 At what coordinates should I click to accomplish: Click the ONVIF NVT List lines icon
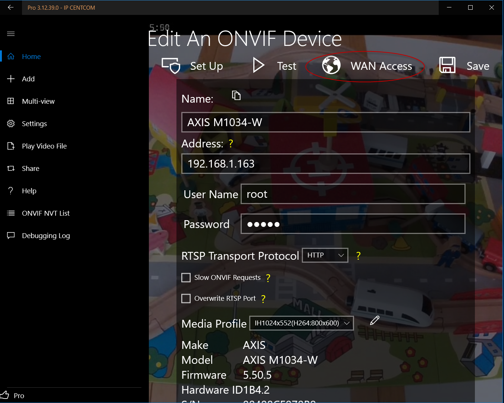11,213
